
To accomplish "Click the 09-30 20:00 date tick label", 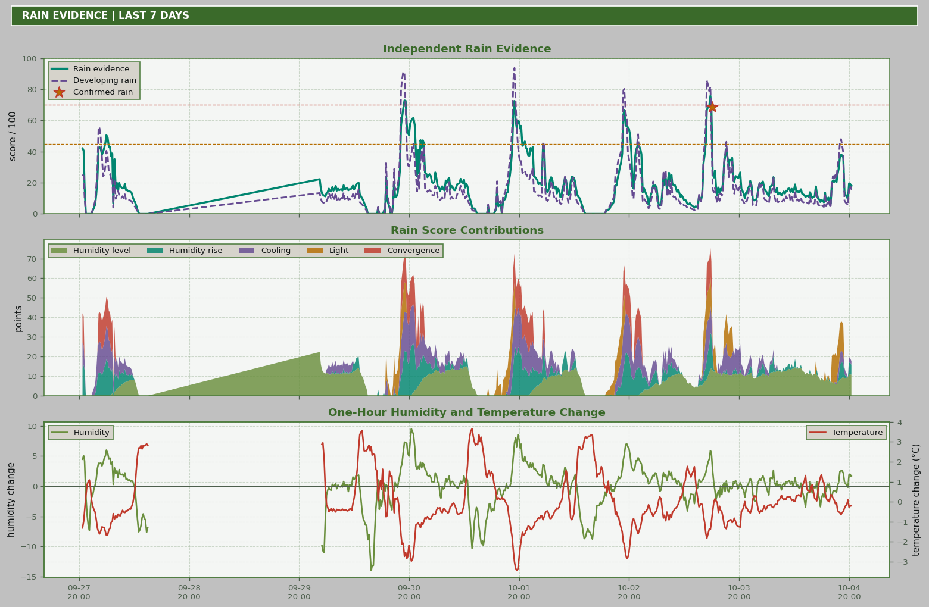I will click(409, 592).
